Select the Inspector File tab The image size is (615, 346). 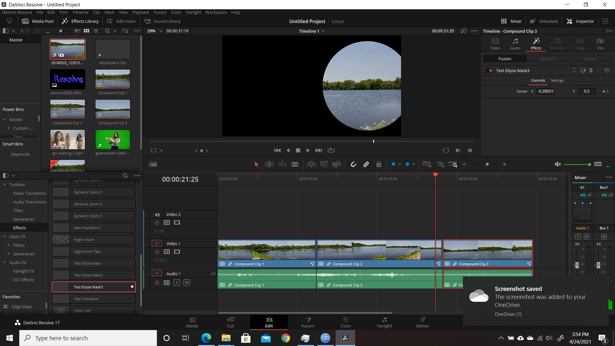600,44
